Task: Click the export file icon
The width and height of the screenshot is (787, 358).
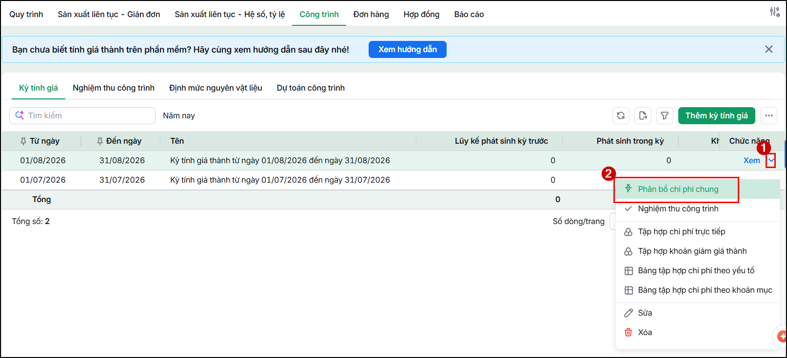Action: tap(643, 115)
